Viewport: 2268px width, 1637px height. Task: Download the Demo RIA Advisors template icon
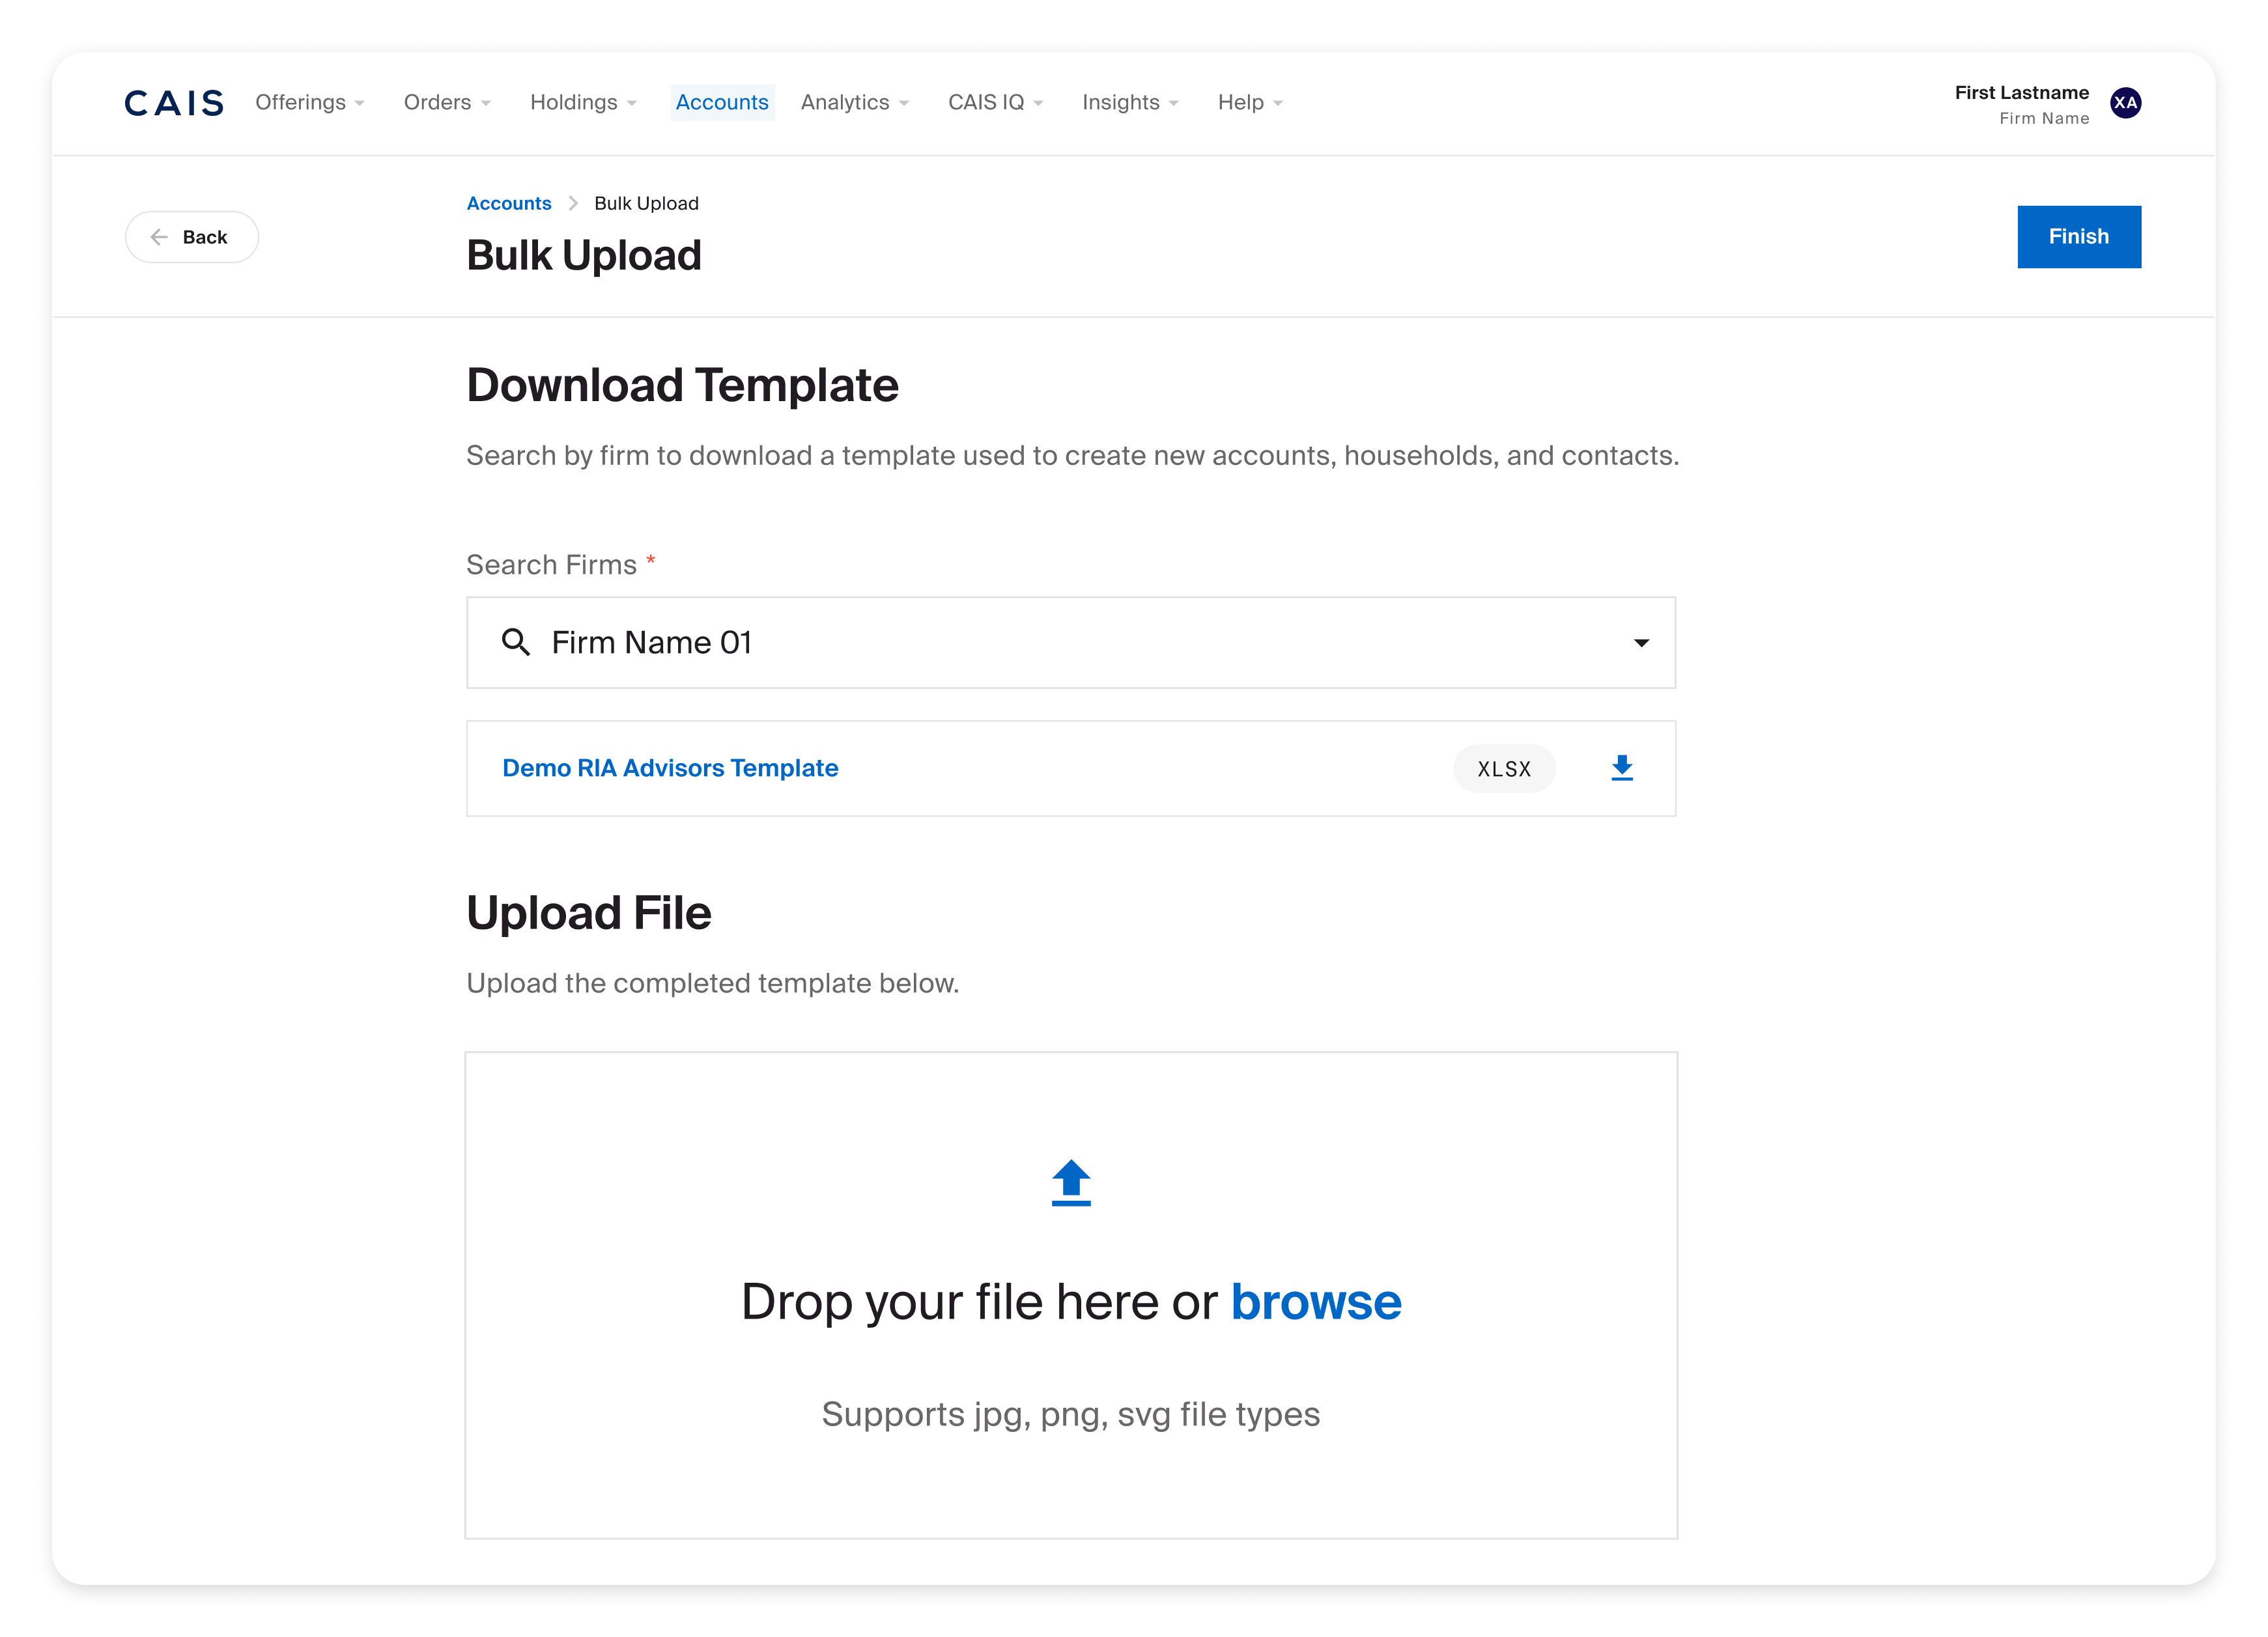[1621, 768]
